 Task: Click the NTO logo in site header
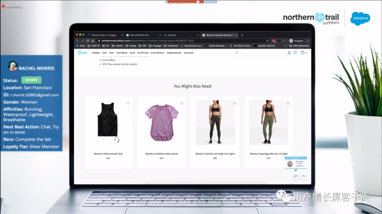pyautogui.click(x=82, y=53)
